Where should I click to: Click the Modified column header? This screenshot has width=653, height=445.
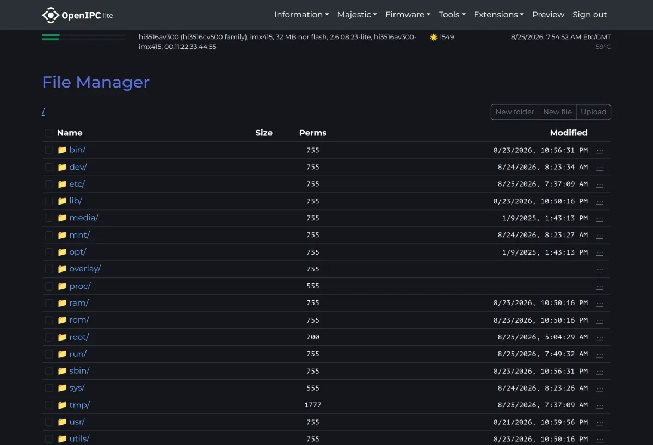[x=569, y=133]
